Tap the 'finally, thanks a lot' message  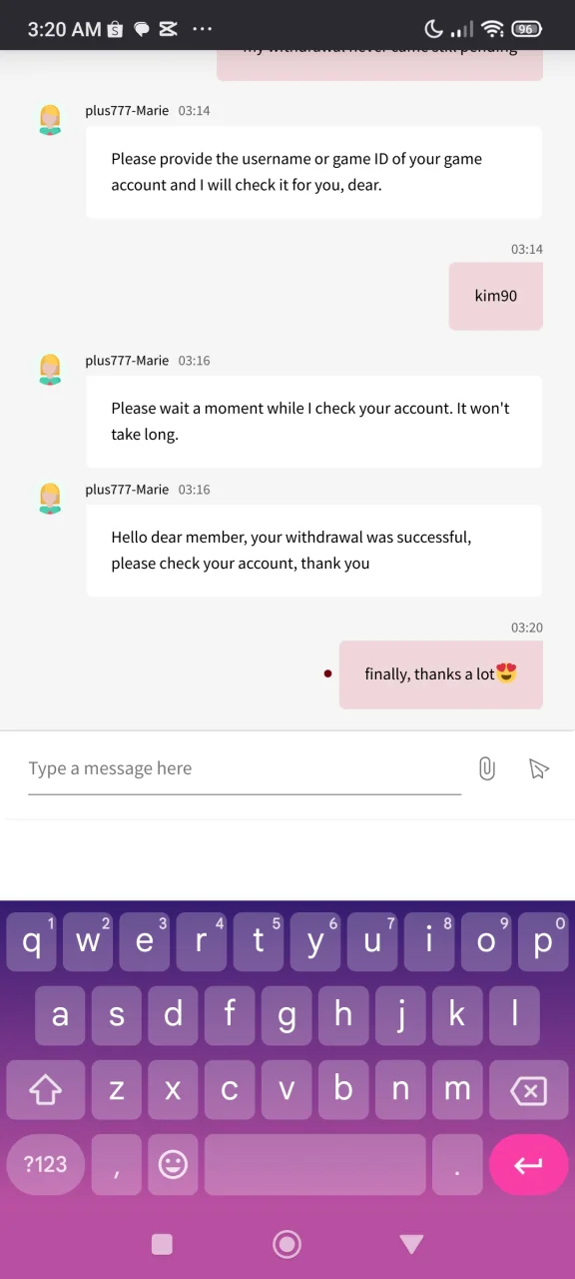[x=441, y=674]
